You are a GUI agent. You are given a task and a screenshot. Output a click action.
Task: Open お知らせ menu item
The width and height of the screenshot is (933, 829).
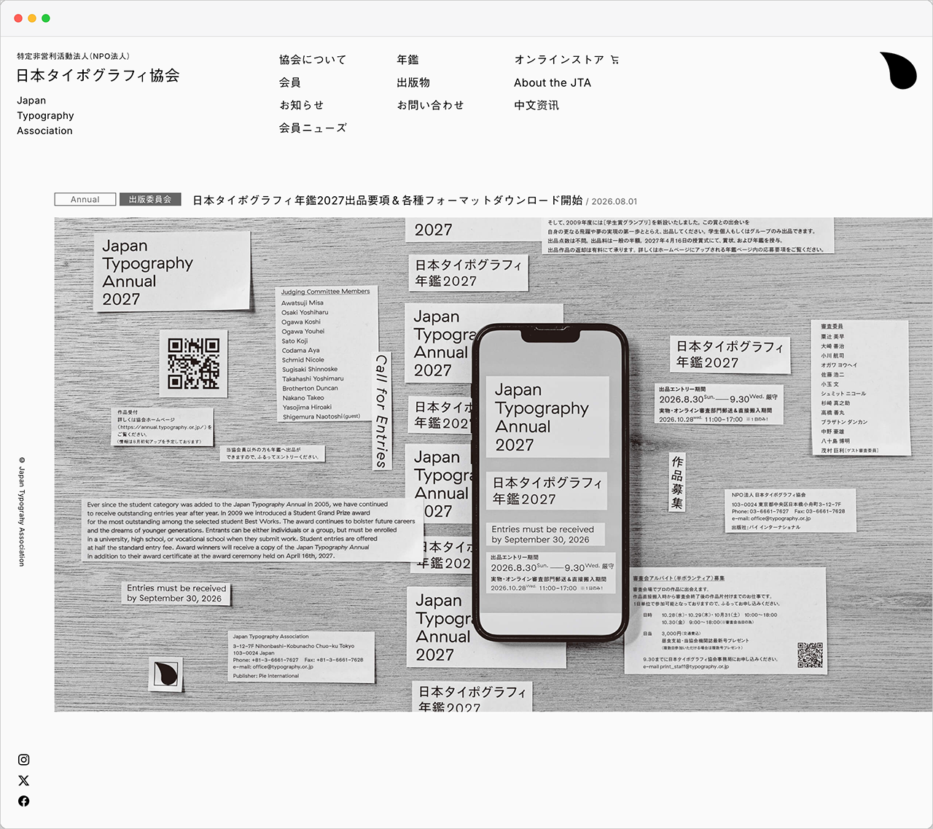pos(302,105)
